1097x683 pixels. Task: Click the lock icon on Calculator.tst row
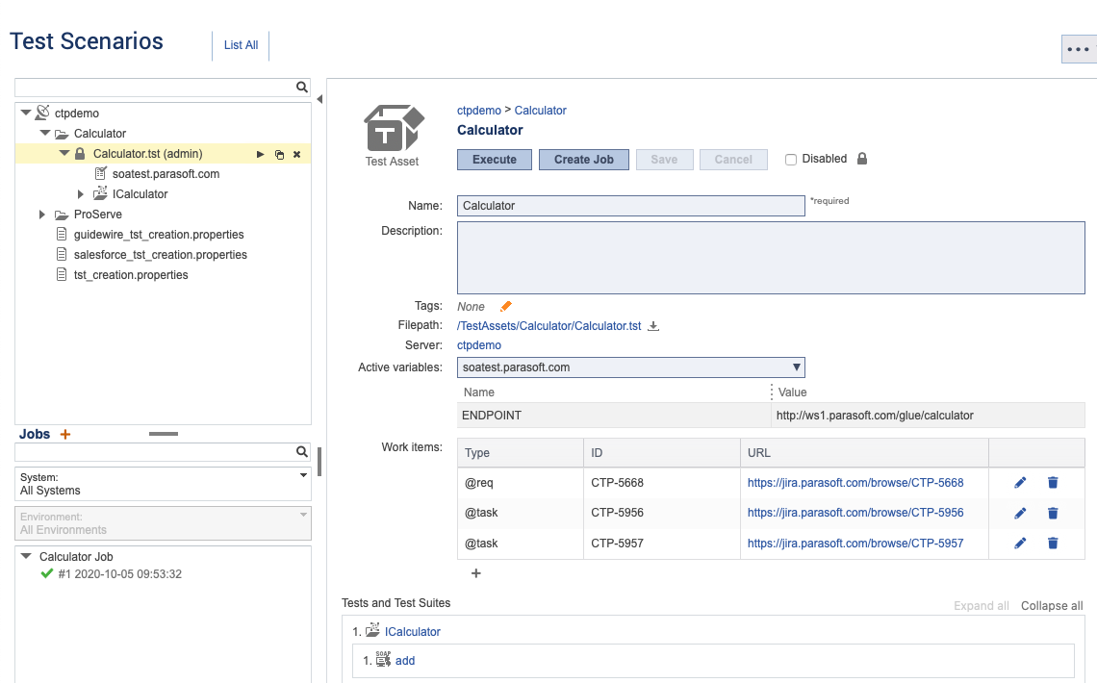pos(80,153)
